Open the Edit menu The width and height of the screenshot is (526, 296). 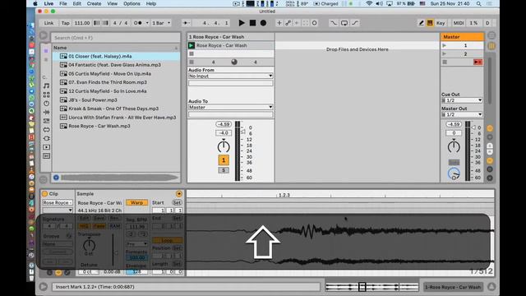click(x=77, y=3)
